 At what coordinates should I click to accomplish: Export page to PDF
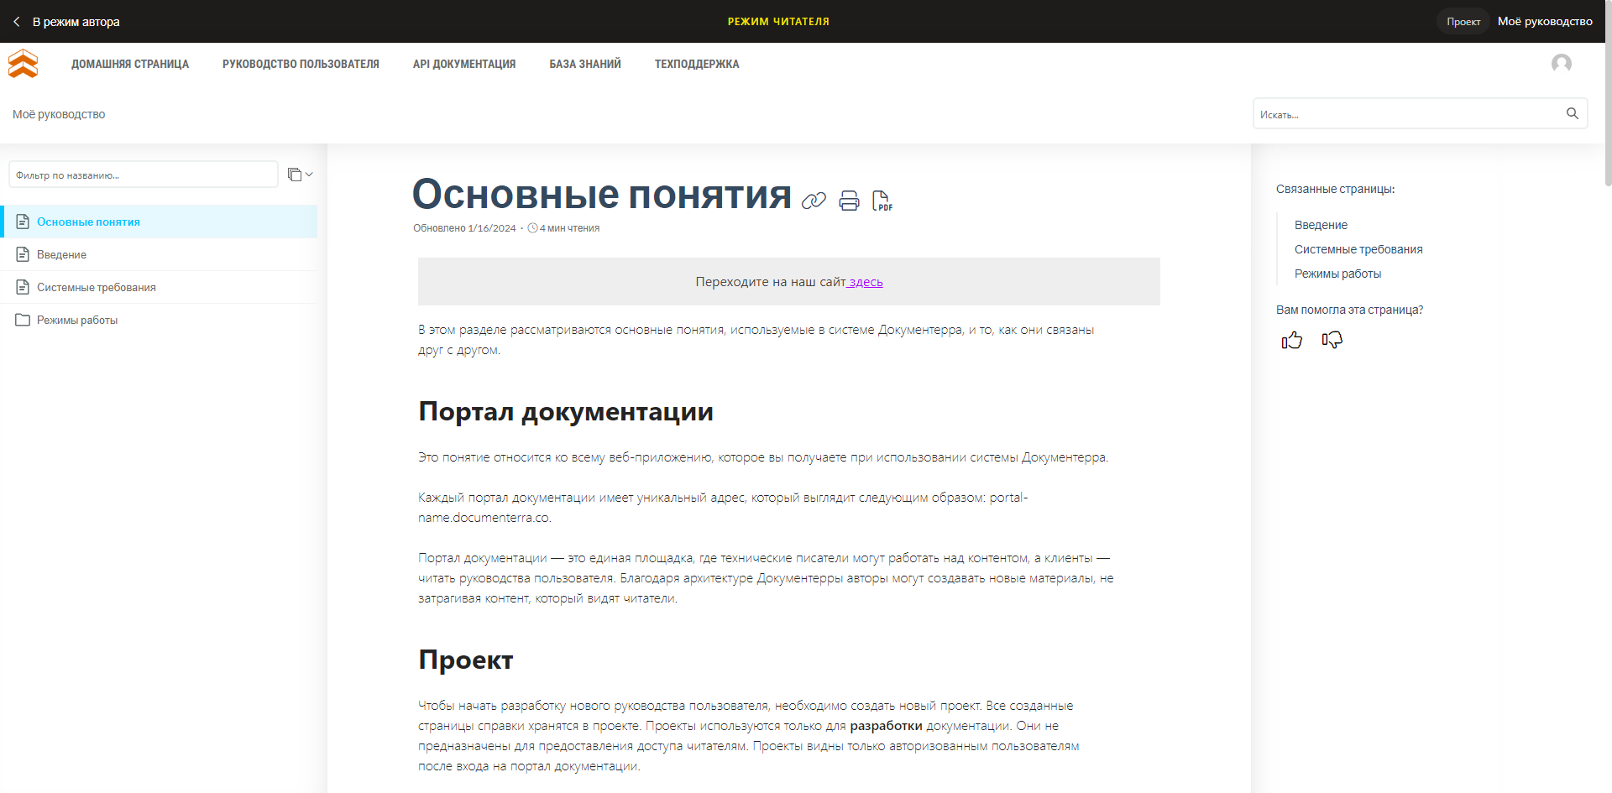click(x=882, y=201)
